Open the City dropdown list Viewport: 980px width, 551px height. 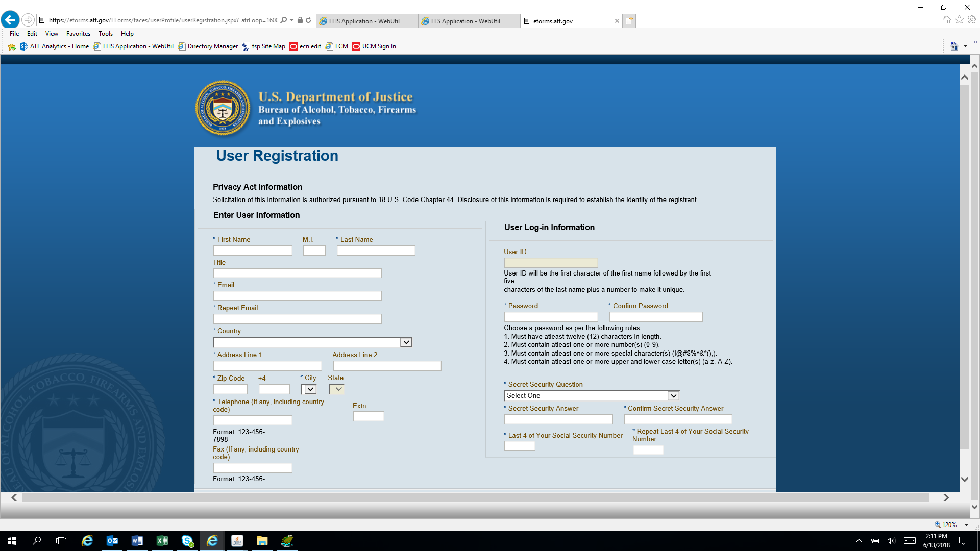point(310,389)
